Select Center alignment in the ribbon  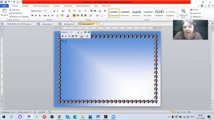[x=78, y=16]
